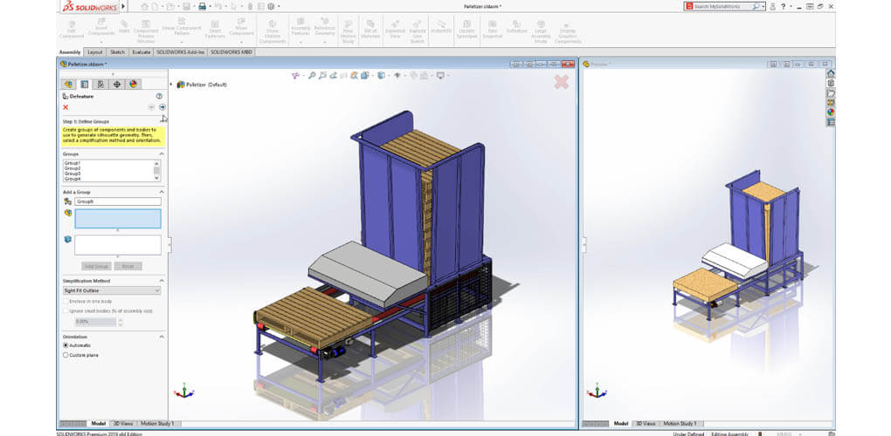
Task: Open the Sight Fit Outline method dropdown
Action: tap(111, 290)
